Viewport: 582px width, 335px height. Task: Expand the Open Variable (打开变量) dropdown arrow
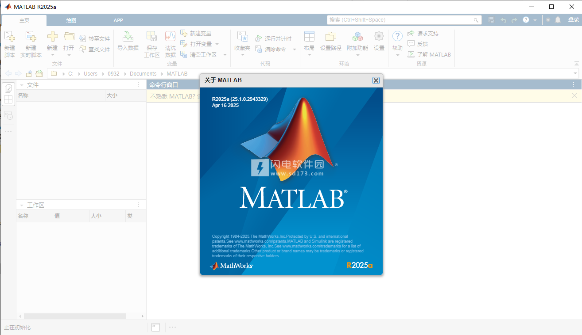[x=217, y=44]
